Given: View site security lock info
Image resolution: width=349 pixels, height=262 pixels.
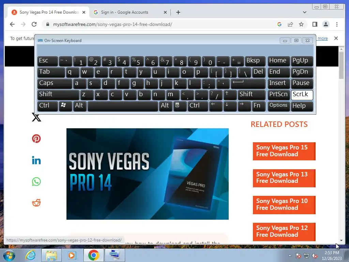Looking at the screenshot, I should [48, 24].
